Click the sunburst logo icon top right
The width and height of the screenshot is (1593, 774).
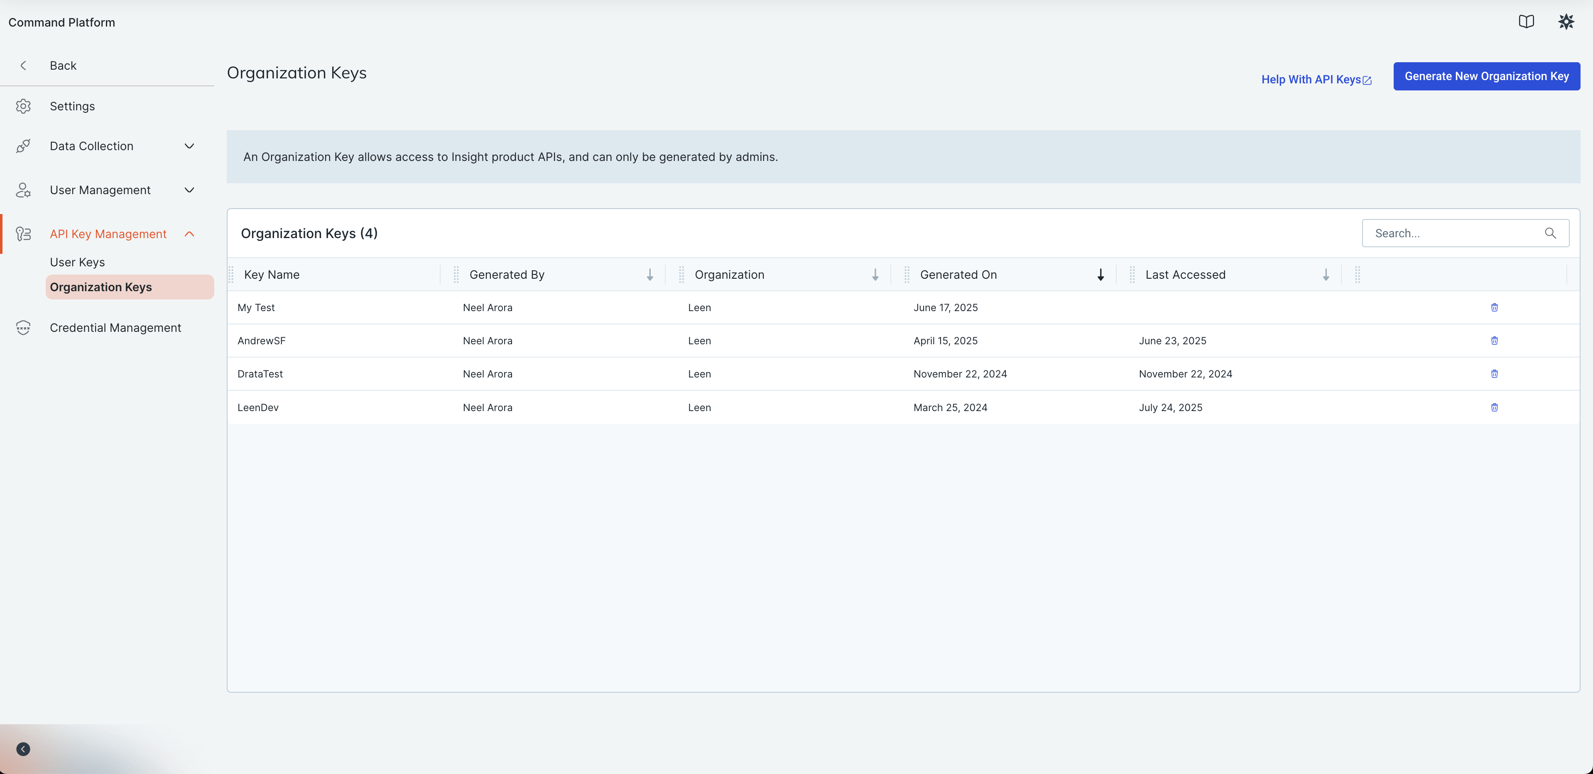coord(1566,22)
